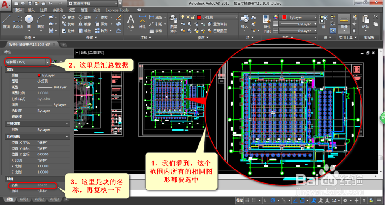Toggle annotation visibility in status bar
The height and width of the screenshot is (205, 385).
click(x=313, y=200)
